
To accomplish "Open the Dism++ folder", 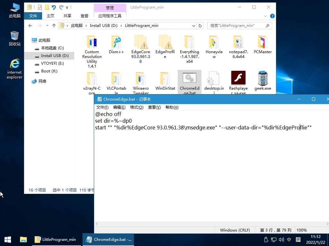I will [116, 44].
